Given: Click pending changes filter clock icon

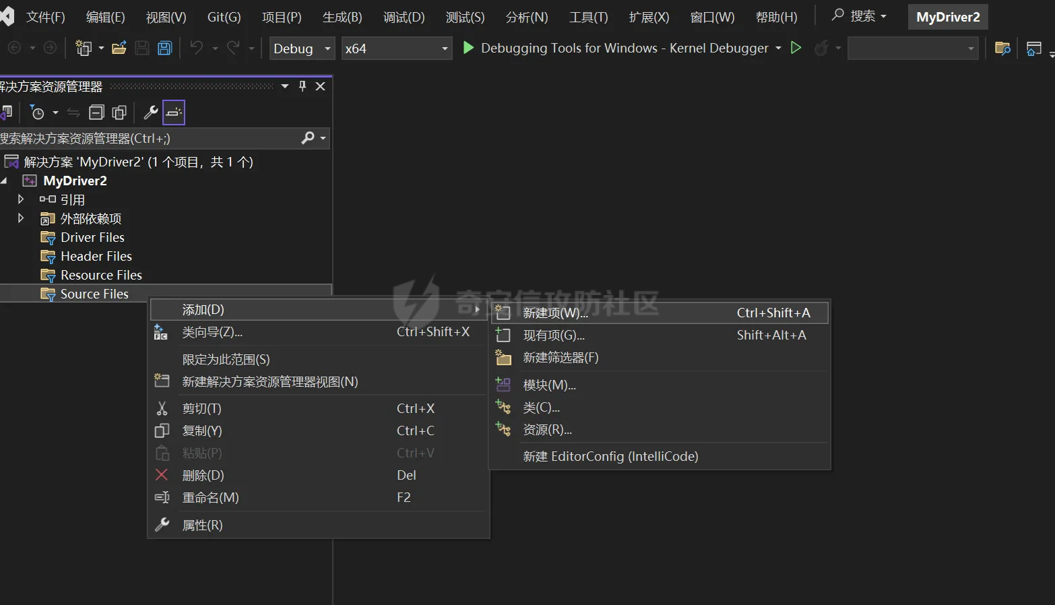Looking at the screenshot, I should coord(38,113).
